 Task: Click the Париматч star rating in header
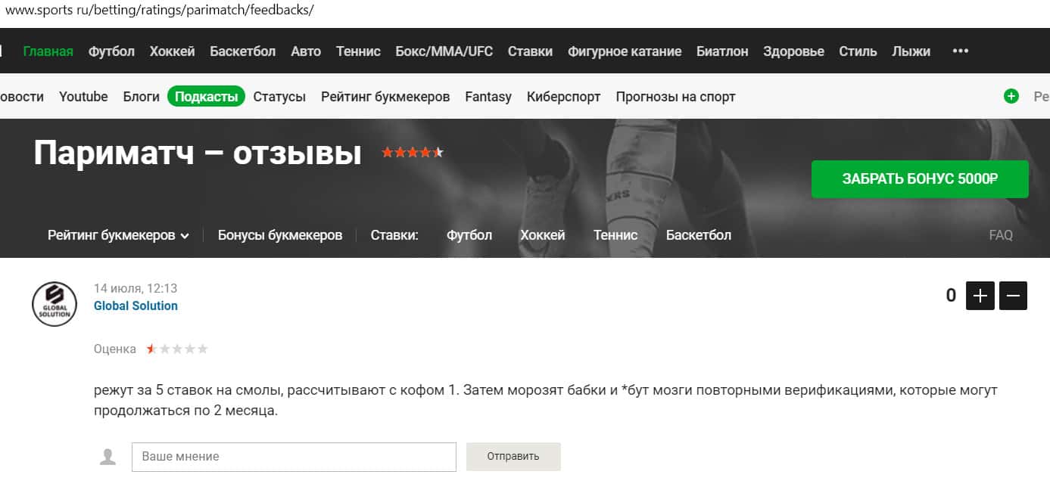(413, 153)
